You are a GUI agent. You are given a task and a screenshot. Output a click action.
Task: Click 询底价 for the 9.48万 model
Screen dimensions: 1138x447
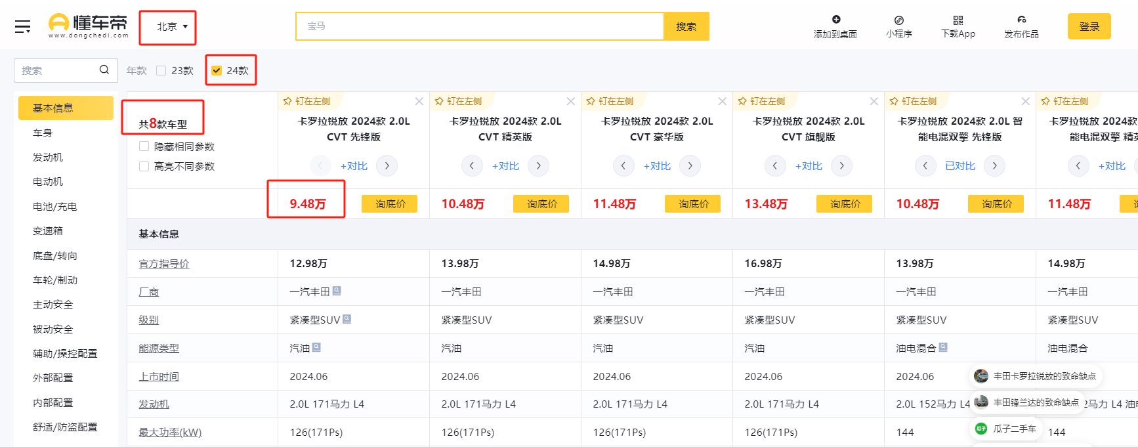coord(390,204)
